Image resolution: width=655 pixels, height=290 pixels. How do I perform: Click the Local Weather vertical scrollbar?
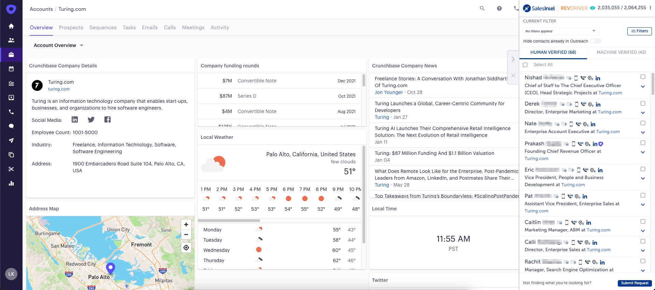point(364,194)
